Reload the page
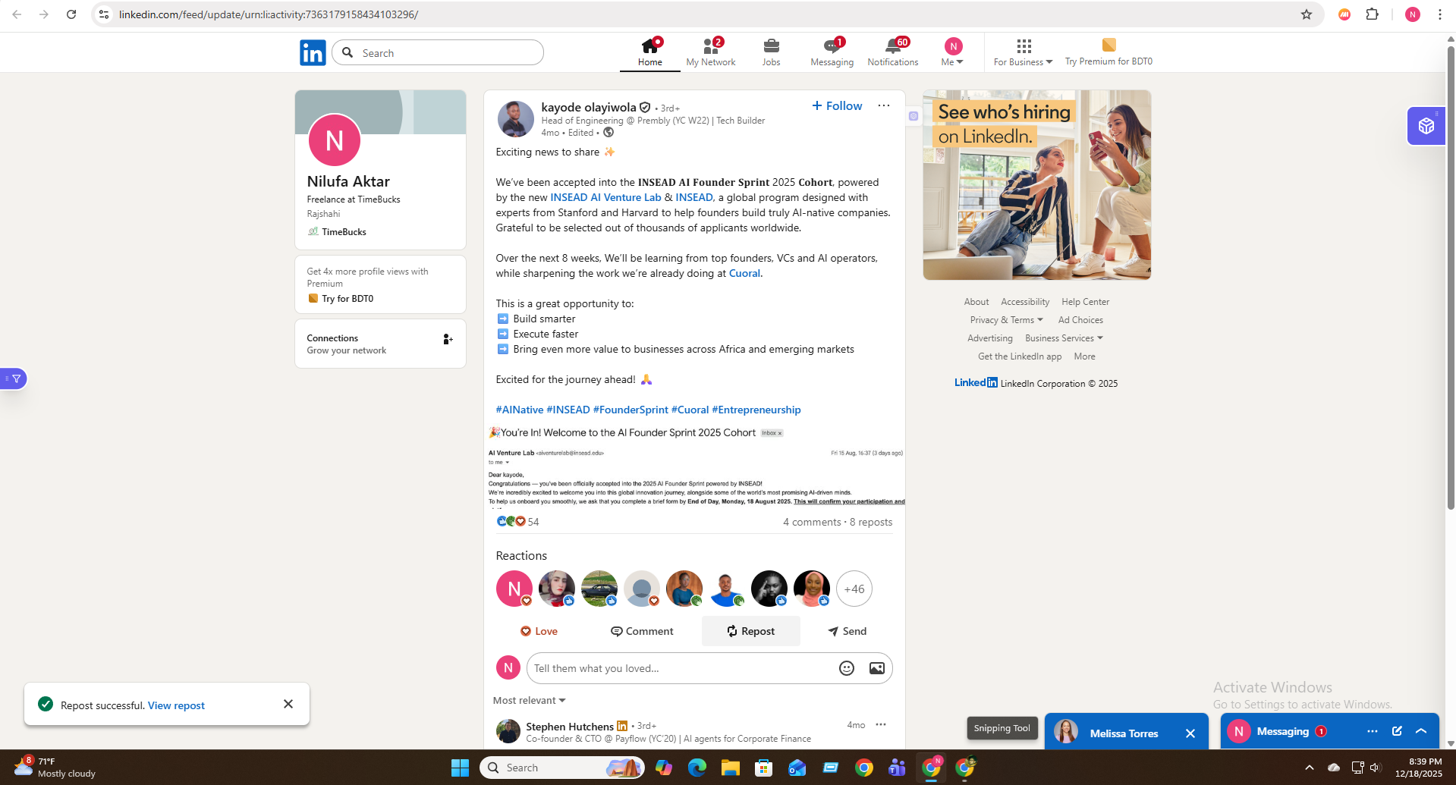The image size is (1456, 785). click(x=71, y=14)
